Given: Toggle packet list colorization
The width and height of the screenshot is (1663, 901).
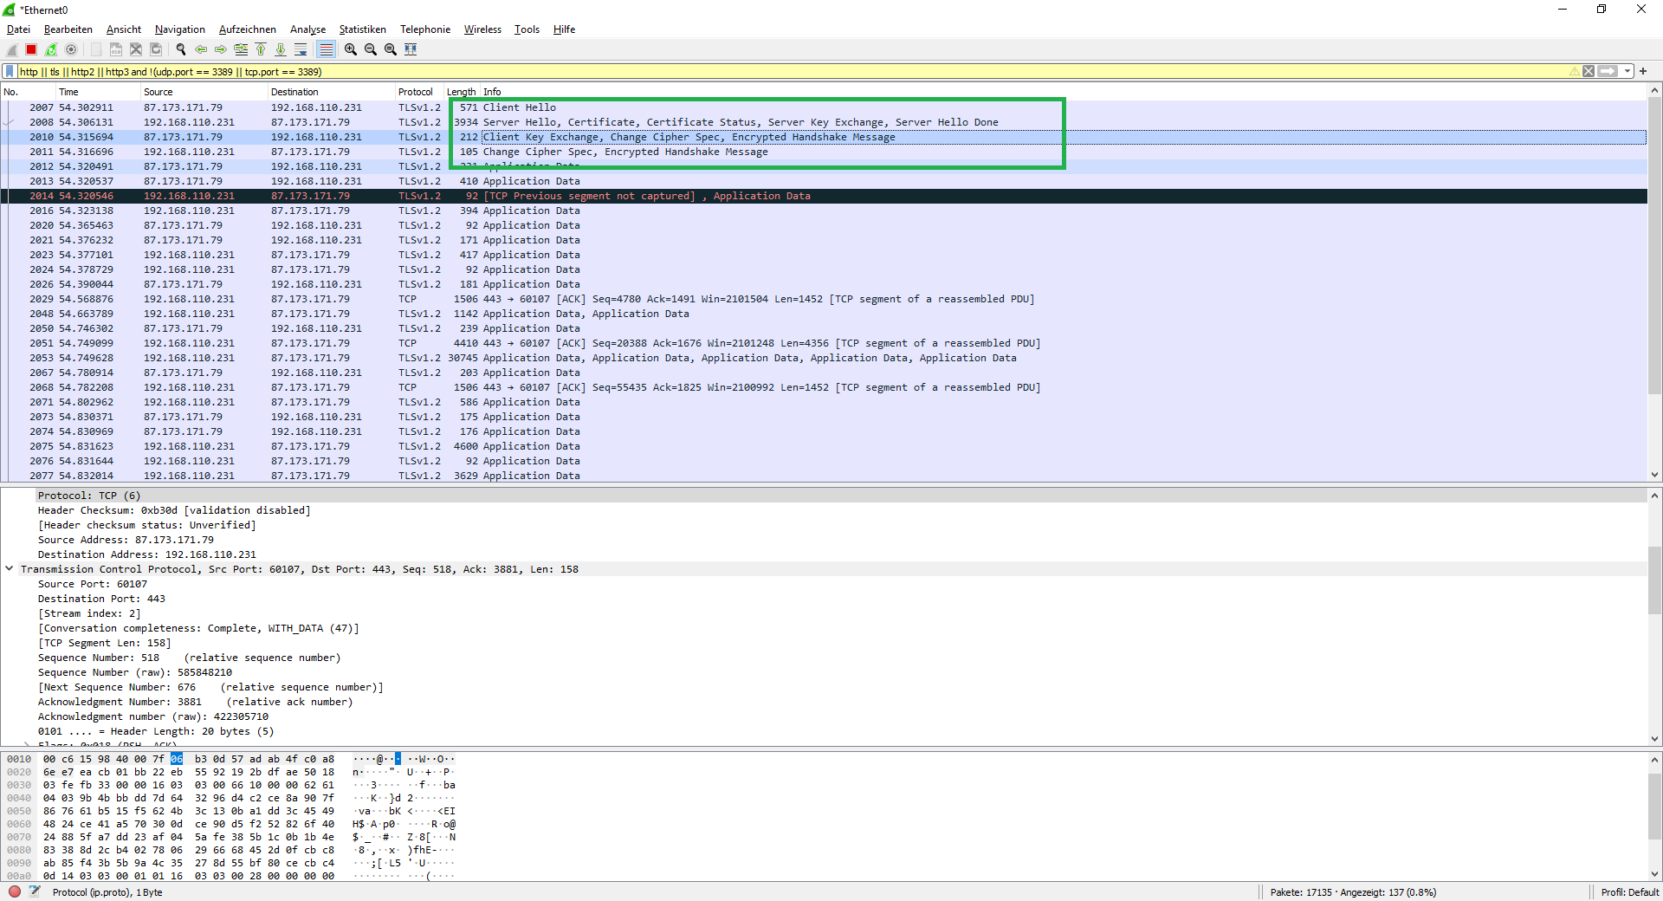Looking at the screenshot, I should pos(326,49).
